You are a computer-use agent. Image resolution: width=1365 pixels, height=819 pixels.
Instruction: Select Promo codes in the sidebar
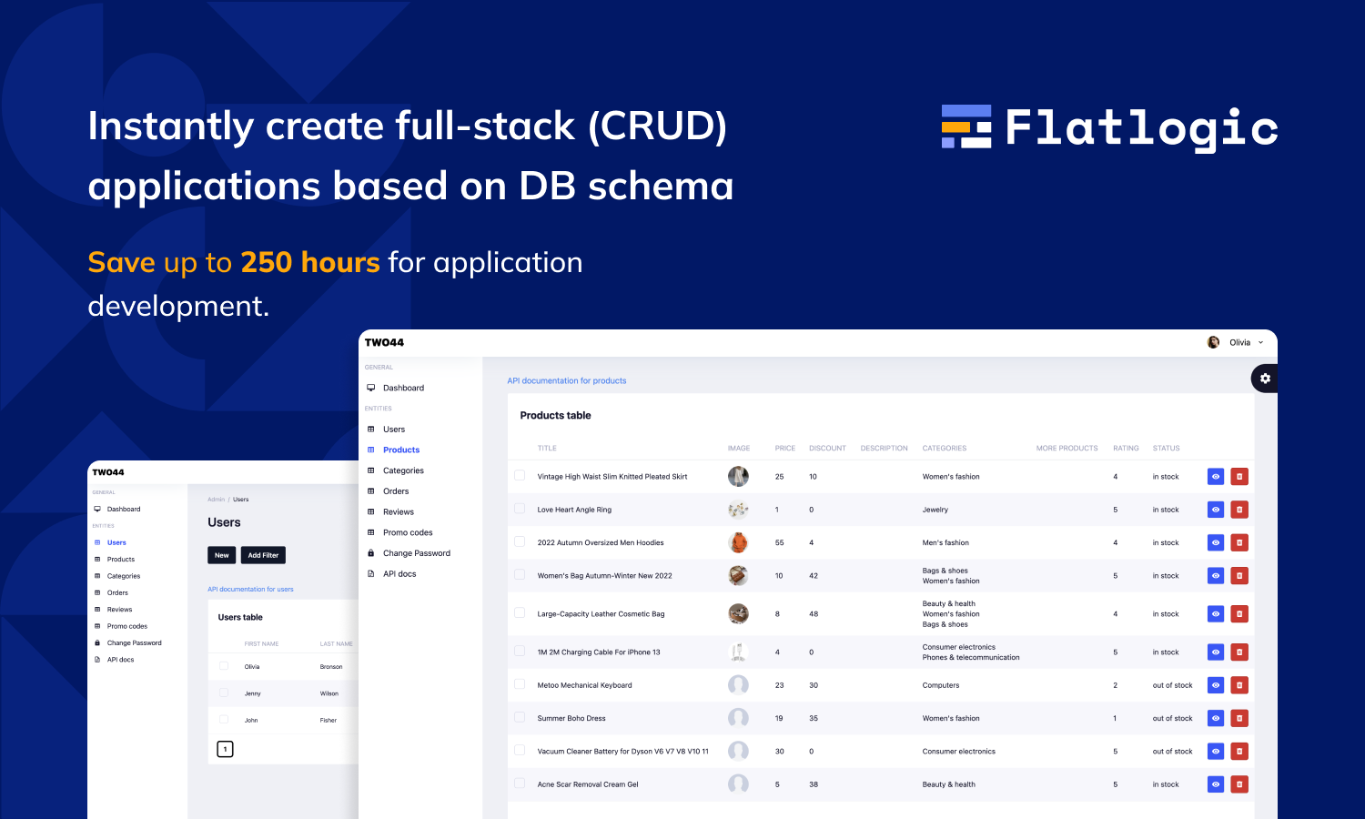point(407,532)
